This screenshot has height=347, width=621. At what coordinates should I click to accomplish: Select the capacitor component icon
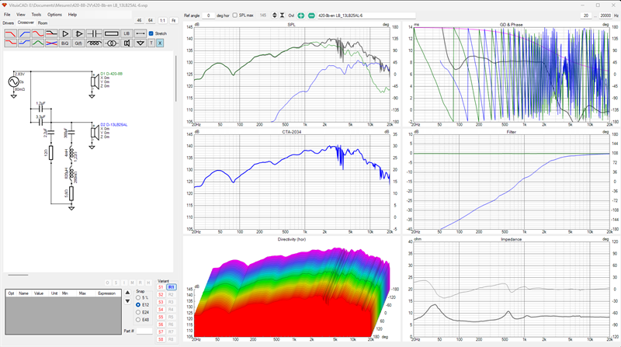click(x=94, y=33)
